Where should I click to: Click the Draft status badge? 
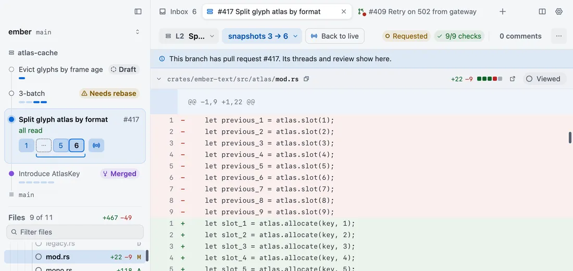[123, 69]
